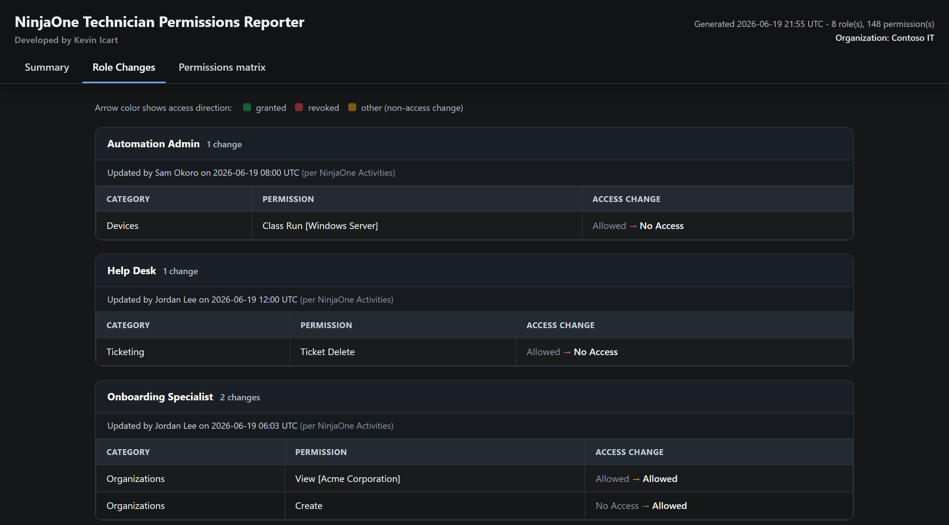The height and width of the screenshot is (525, 949).
Task: Click the '2 changes' count beside Onboarding Specialist
Action: [x=240, y=397]
